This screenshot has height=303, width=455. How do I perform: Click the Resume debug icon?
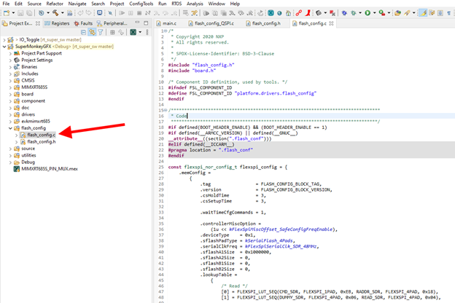tap(122, 13)
